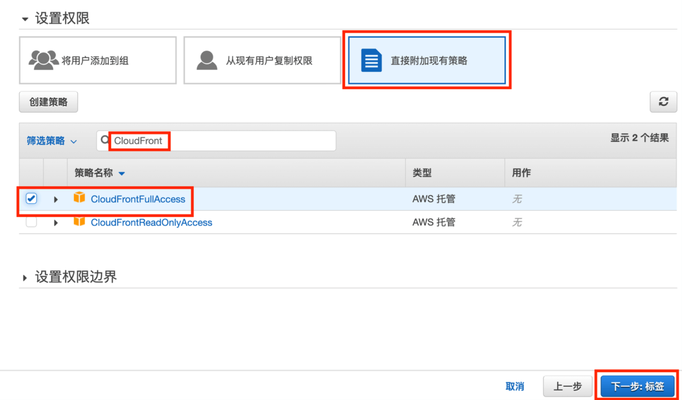Open the CloudFrontFullAccess policy link

coord(138,199)
